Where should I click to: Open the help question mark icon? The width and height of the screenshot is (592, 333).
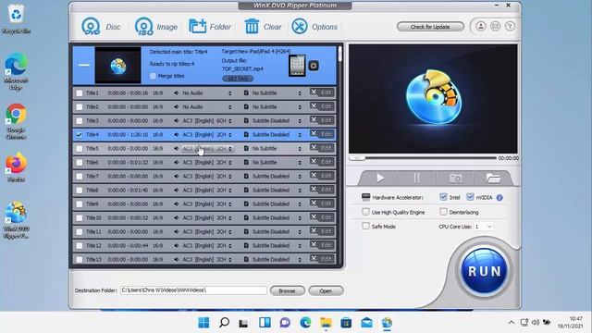click(510, 27)
